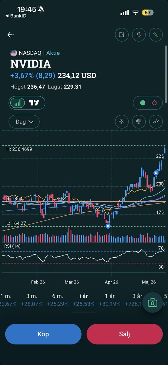Image resolution: width=168 pixels, height=365 pixels.
Task: Open the floating green portfolio button
Action: coord(153,303)
